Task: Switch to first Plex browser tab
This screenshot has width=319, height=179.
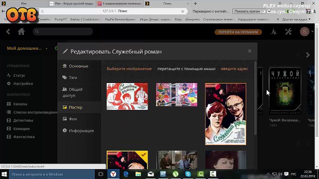Action: click(x=24, y=3)
